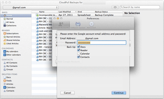Select Home in the Docs sidebar
Viewport: 164px width, 99px height.
click(x=16, y=16)
